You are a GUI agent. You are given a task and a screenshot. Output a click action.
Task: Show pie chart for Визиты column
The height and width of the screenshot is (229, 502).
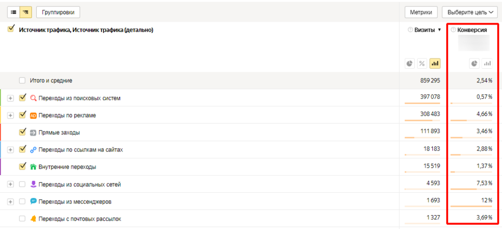(x=410, y=63)
